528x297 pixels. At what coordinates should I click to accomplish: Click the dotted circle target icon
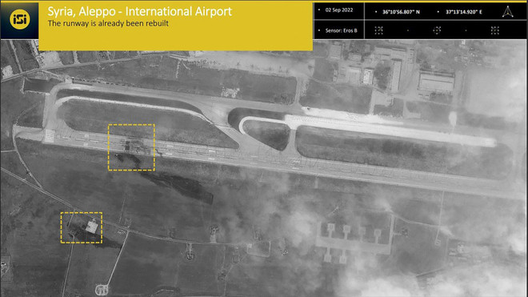click(x=437, y=30)
